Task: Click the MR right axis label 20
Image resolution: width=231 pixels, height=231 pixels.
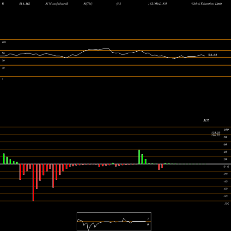Action: click(x=225, y=159)
